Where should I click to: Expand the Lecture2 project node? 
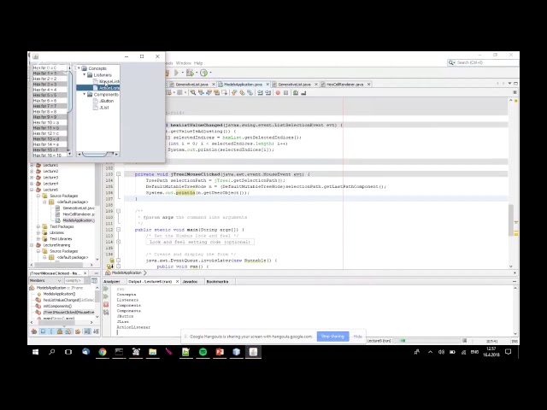[32, 171]
